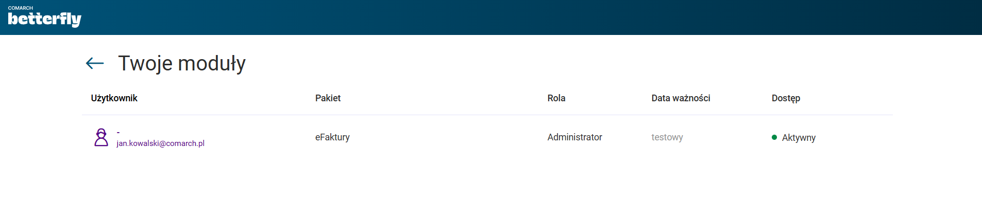Screen dimensions: 982x219
Task: Click the Administrator role value
Action: (574, 137)
